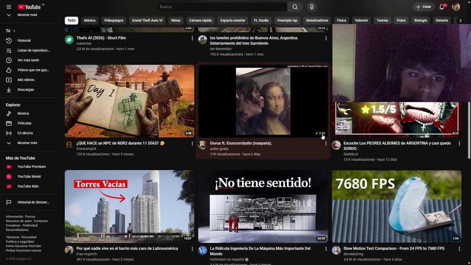Select the Todo filter chip
471x265 pixels.
point(71,21)
